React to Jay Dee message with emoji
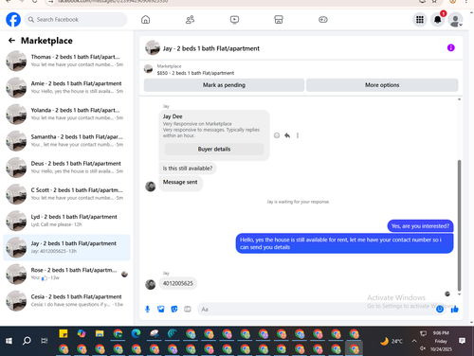The image size is (474, 356). [x=277, y=135]
